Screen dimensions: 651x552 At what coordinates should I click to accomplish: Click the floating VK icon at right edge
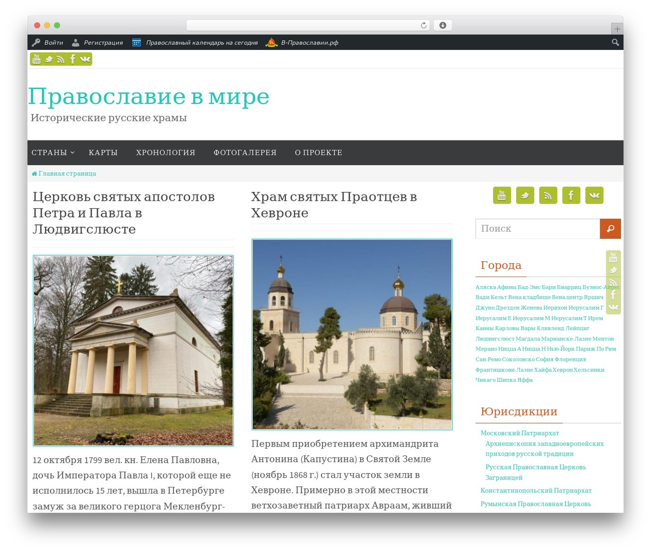(613, 307)
